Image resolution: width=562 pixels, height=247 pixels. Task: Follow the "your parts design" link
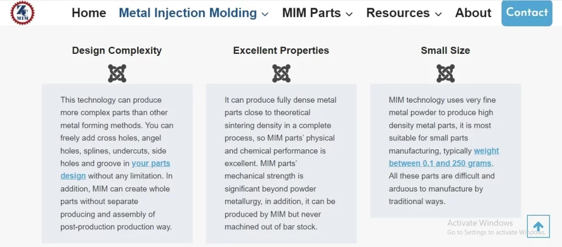[150, 164]
